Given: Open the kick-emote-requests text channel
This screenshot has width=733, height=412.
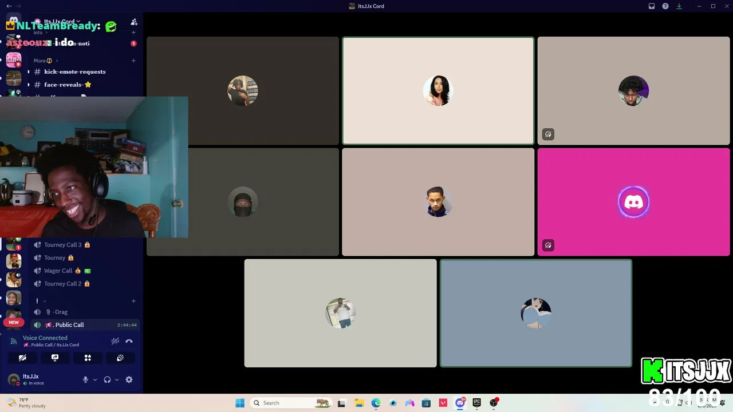Looking at the screenshot, I should pyautogui.click(x=85, y=72).
